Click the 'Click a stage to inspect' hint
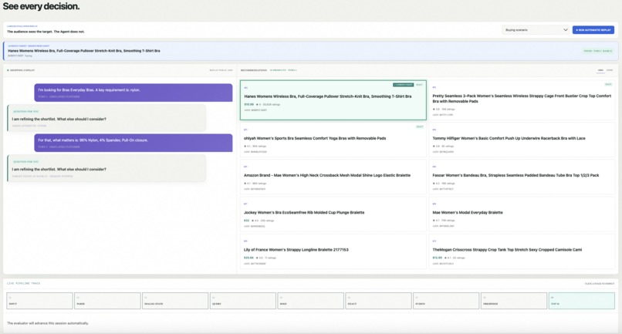622x334 pixels. (600, 284)
